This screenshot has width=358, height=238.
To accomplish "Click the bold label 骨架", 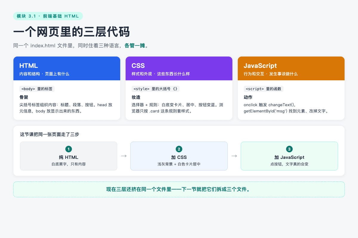I will [x=24, y=97].
